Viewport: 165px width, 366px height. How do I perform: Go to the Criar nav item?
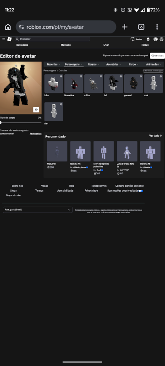click(106, 45)
